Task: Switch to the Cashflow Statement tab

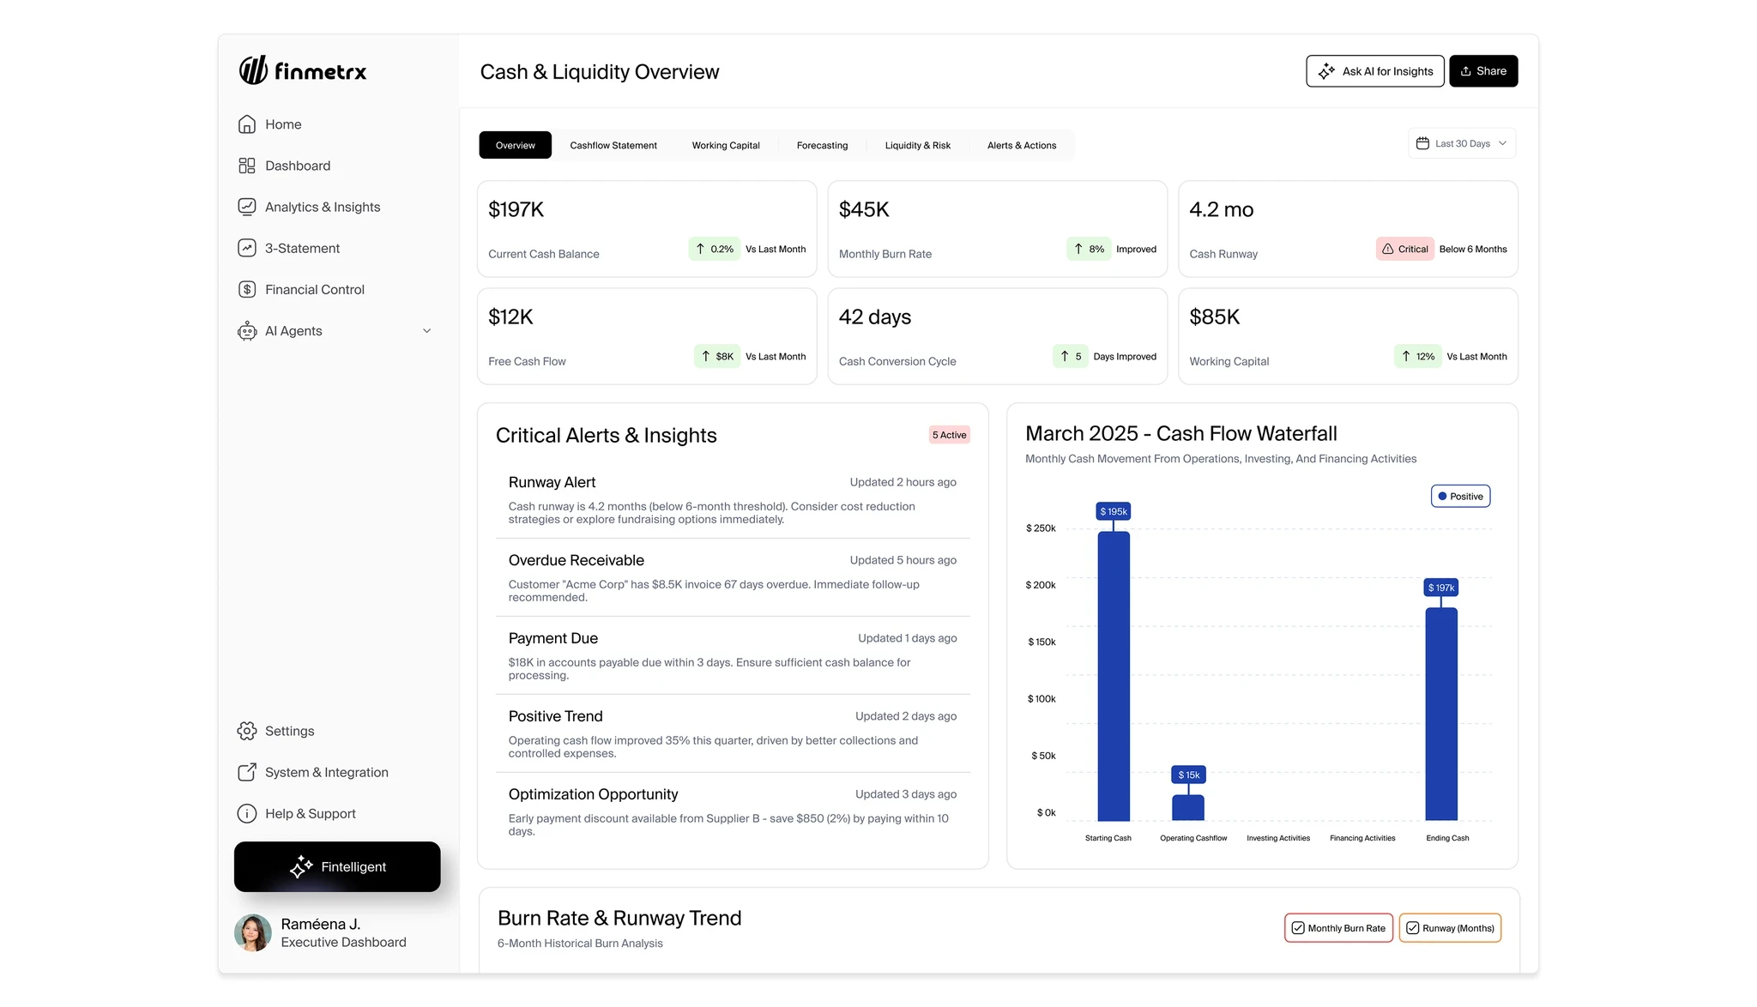Action: coord(613,145)
